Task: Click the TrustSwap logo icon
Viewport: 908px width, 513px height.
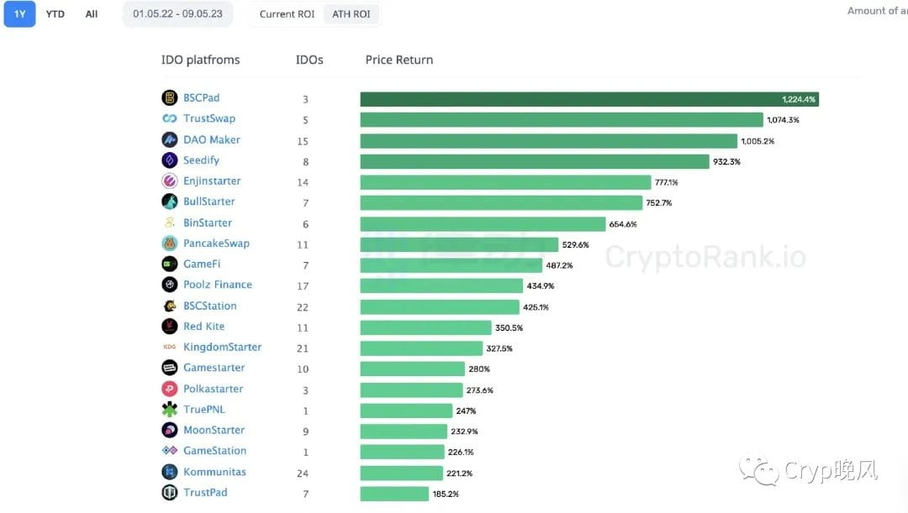Action: pos(169,118)
